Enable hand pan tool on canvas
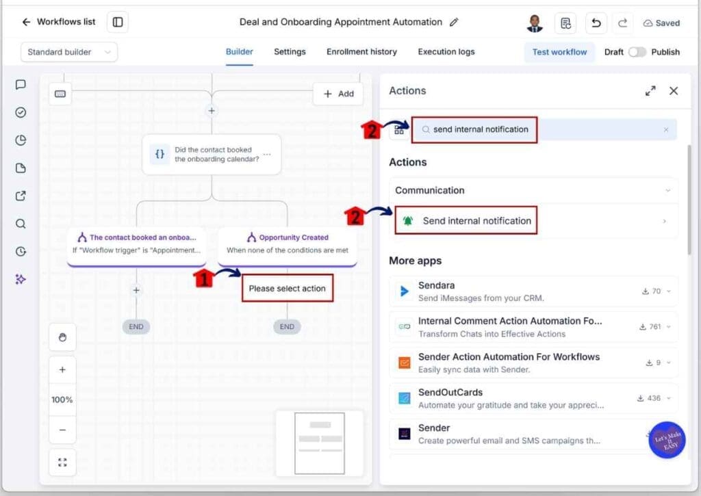The height and width of the screenshot is (496, 701). [x=62, y=337]
